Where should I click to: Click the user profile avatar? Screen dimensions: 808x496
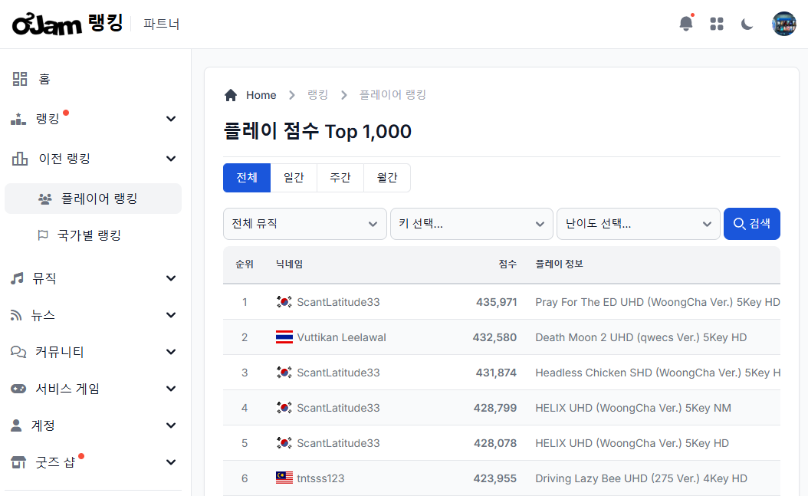(x=783, y=24)
